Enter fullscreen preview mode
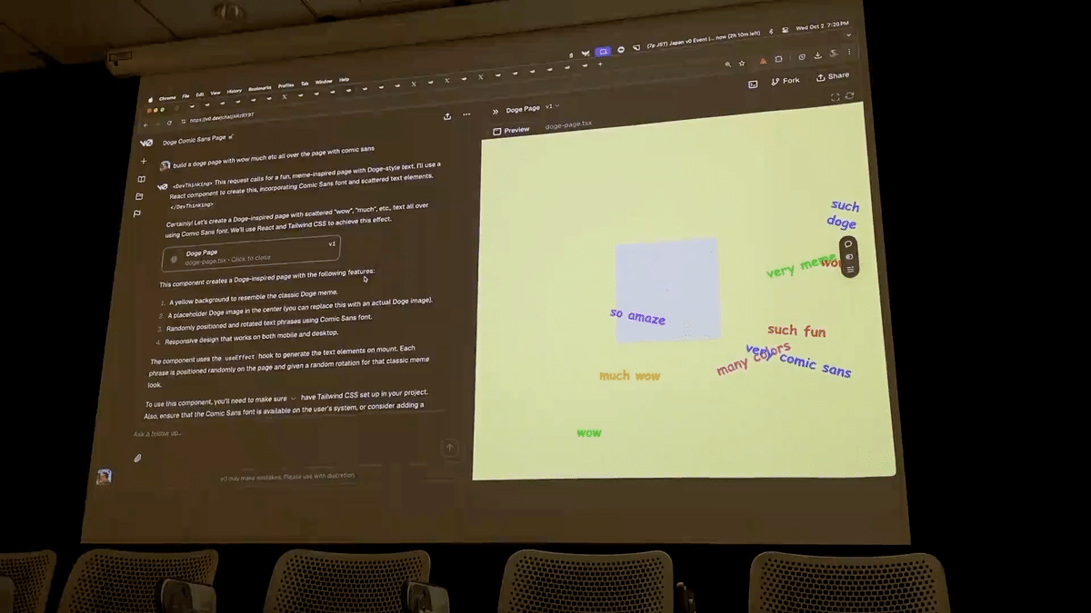Screen dimensions: 1091x613 (835, 96)
